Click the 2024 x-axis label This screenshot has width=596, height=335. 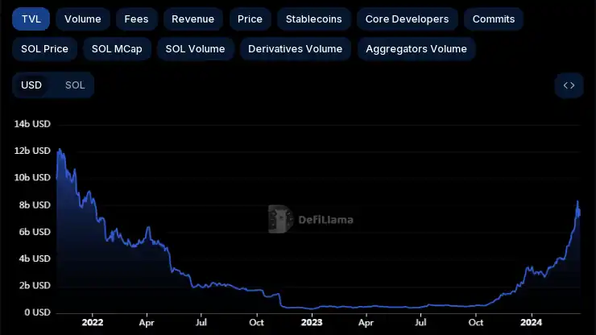tap(531, 323)
